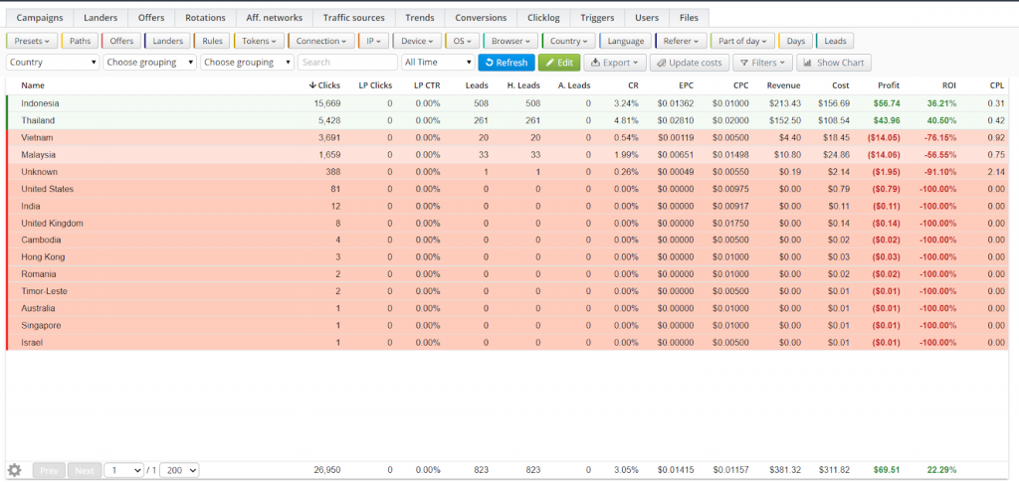Open the Filters dropdown

click(x=763, y=63)
